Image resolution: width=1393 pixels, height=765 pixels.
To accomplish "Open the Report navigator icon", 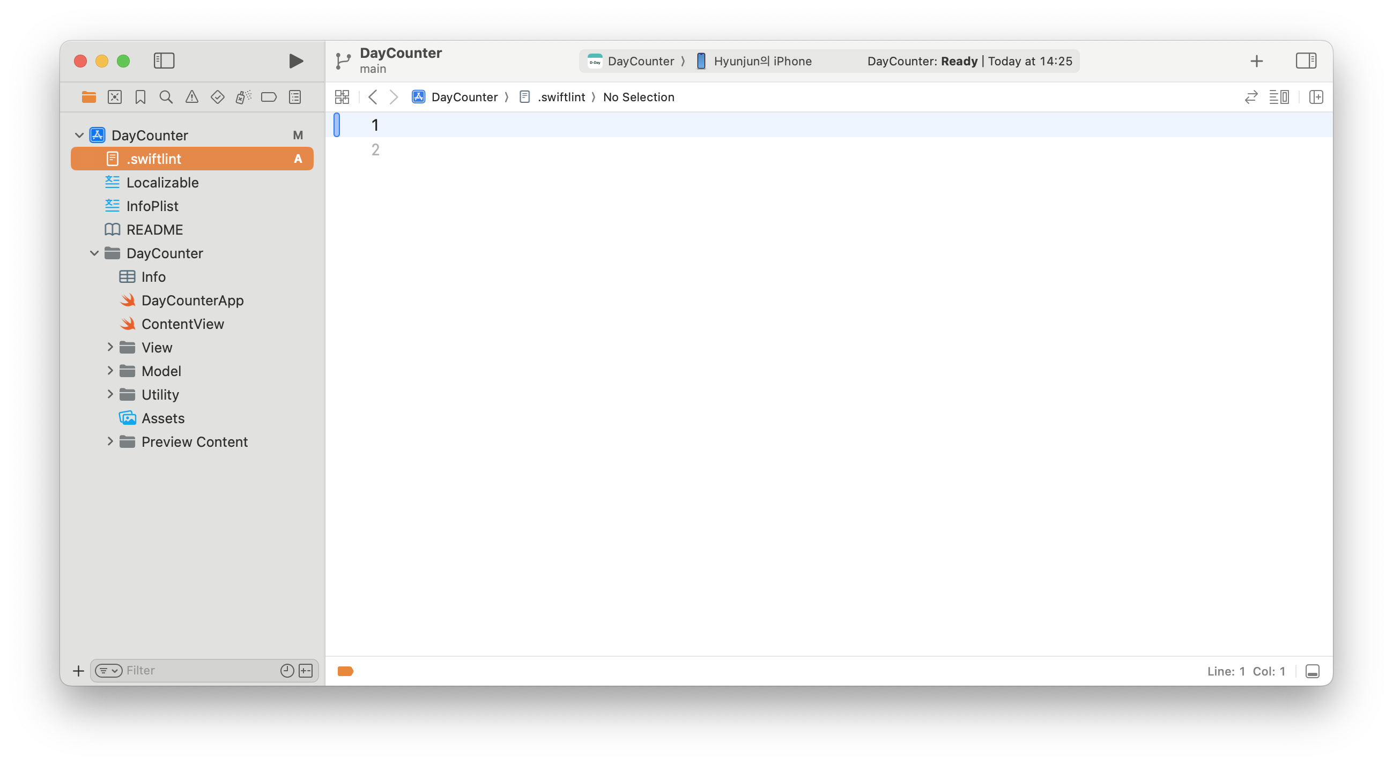I will pyautogui.click(x=295, y=97).
